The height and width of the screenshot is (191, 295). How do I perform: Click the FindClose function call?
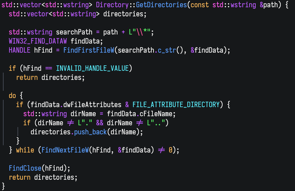click(x=25, y=168)
